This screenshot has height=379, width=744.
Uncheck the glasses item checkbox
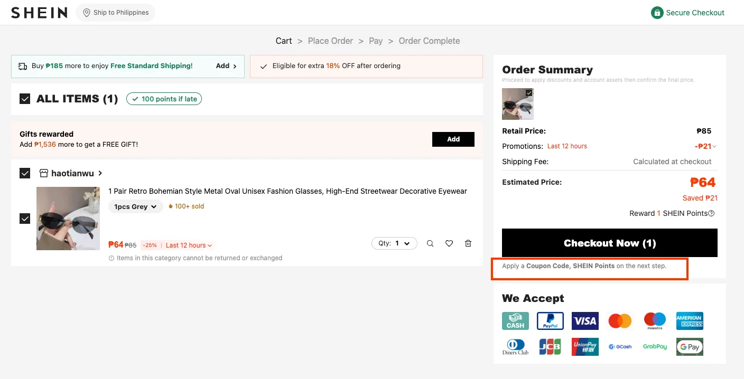(x=25, y=219)
